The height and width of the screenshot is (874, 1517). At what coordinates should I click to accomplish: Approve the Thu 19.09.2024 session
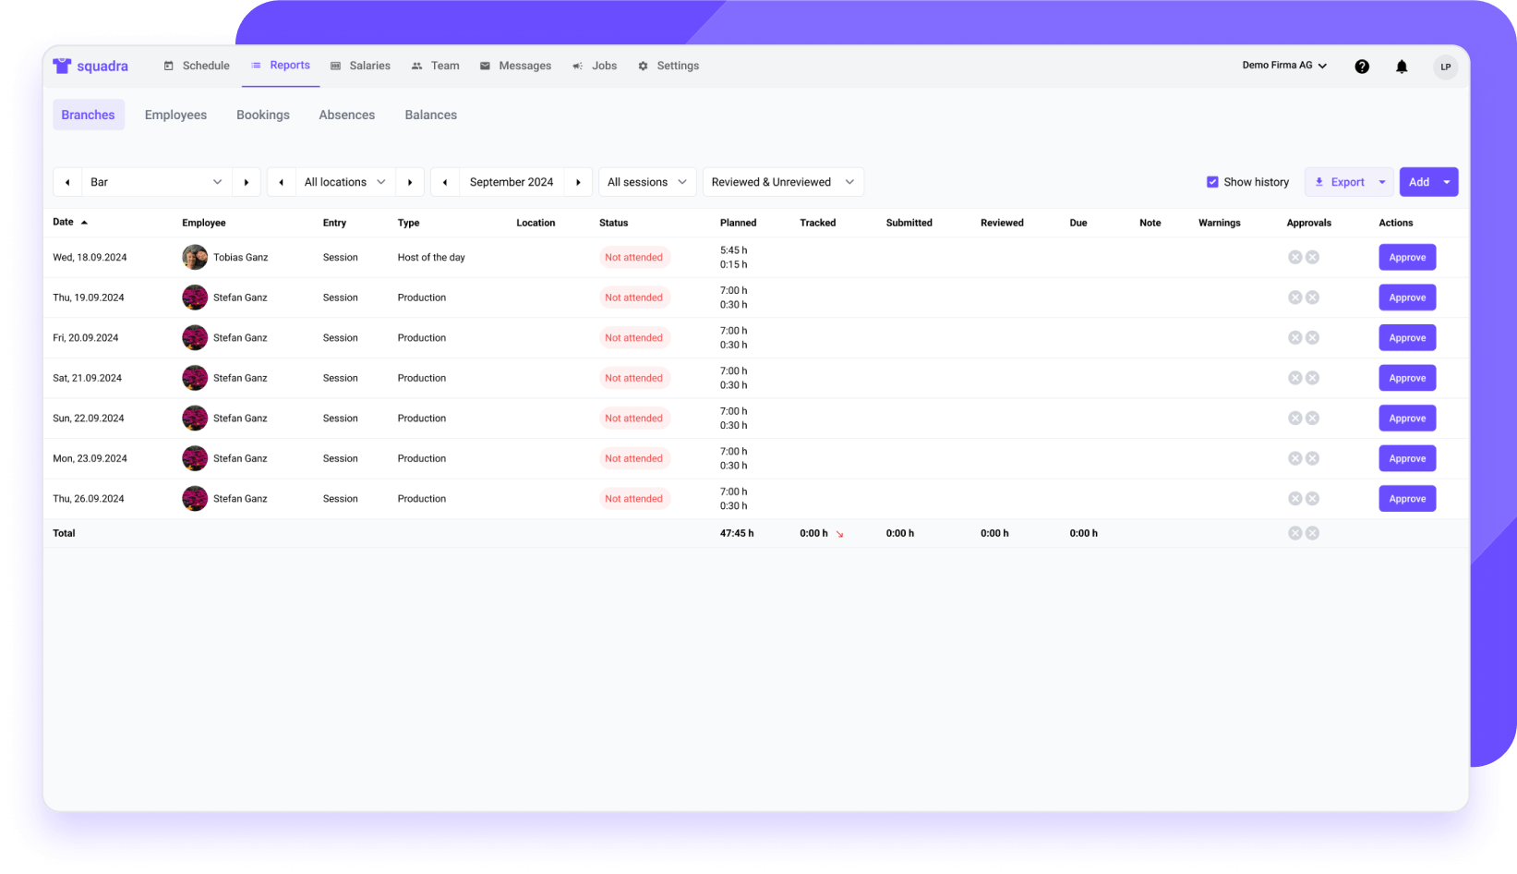pyautogui.click(x=1407, y=297)
